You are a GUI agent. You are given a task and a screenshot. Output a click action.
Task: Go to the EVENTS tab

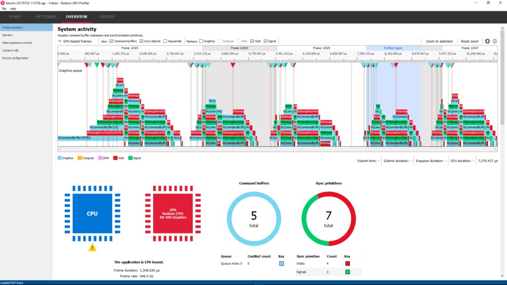point(107,16)
